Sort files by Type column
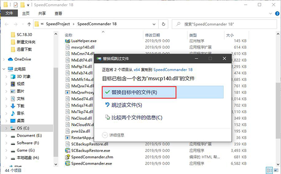This screenshot has height=174, width=281. point(193,35)
